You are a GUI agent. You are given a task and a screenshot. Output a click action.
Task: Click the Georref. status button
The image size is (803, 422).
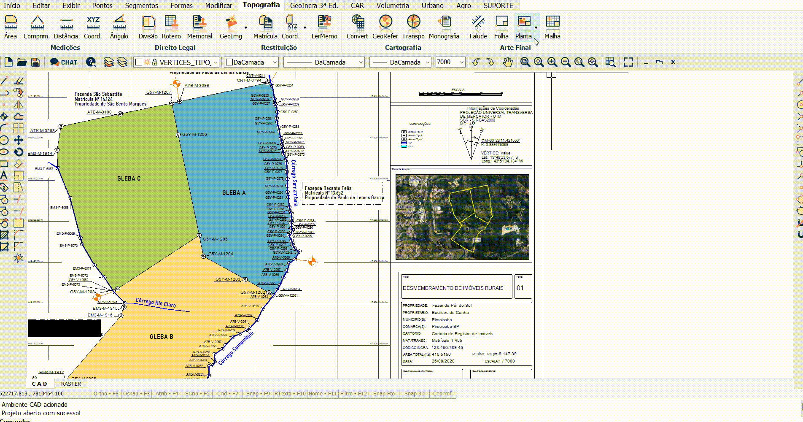pos(443,394)
